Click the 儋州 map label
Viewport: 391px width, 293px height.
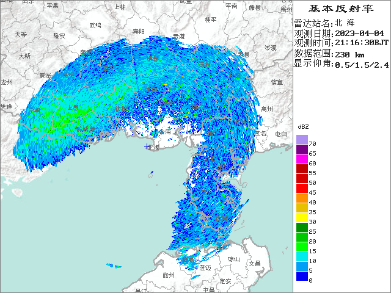(x=169, y=275)
